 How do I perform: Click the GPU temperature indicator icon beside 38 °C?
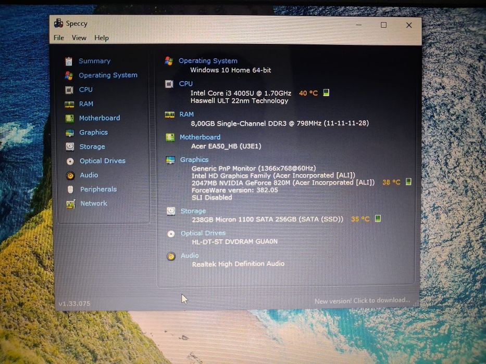tap(408, 181)
